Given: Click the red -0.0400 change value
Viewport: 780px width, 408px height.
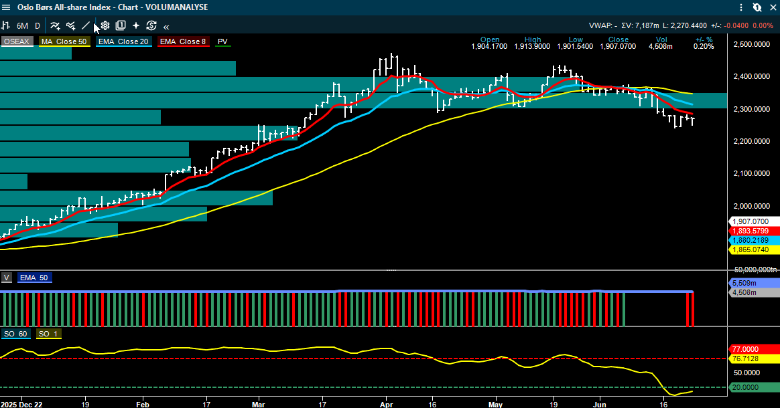Looking at the screenshot, I should pos(736,26).
